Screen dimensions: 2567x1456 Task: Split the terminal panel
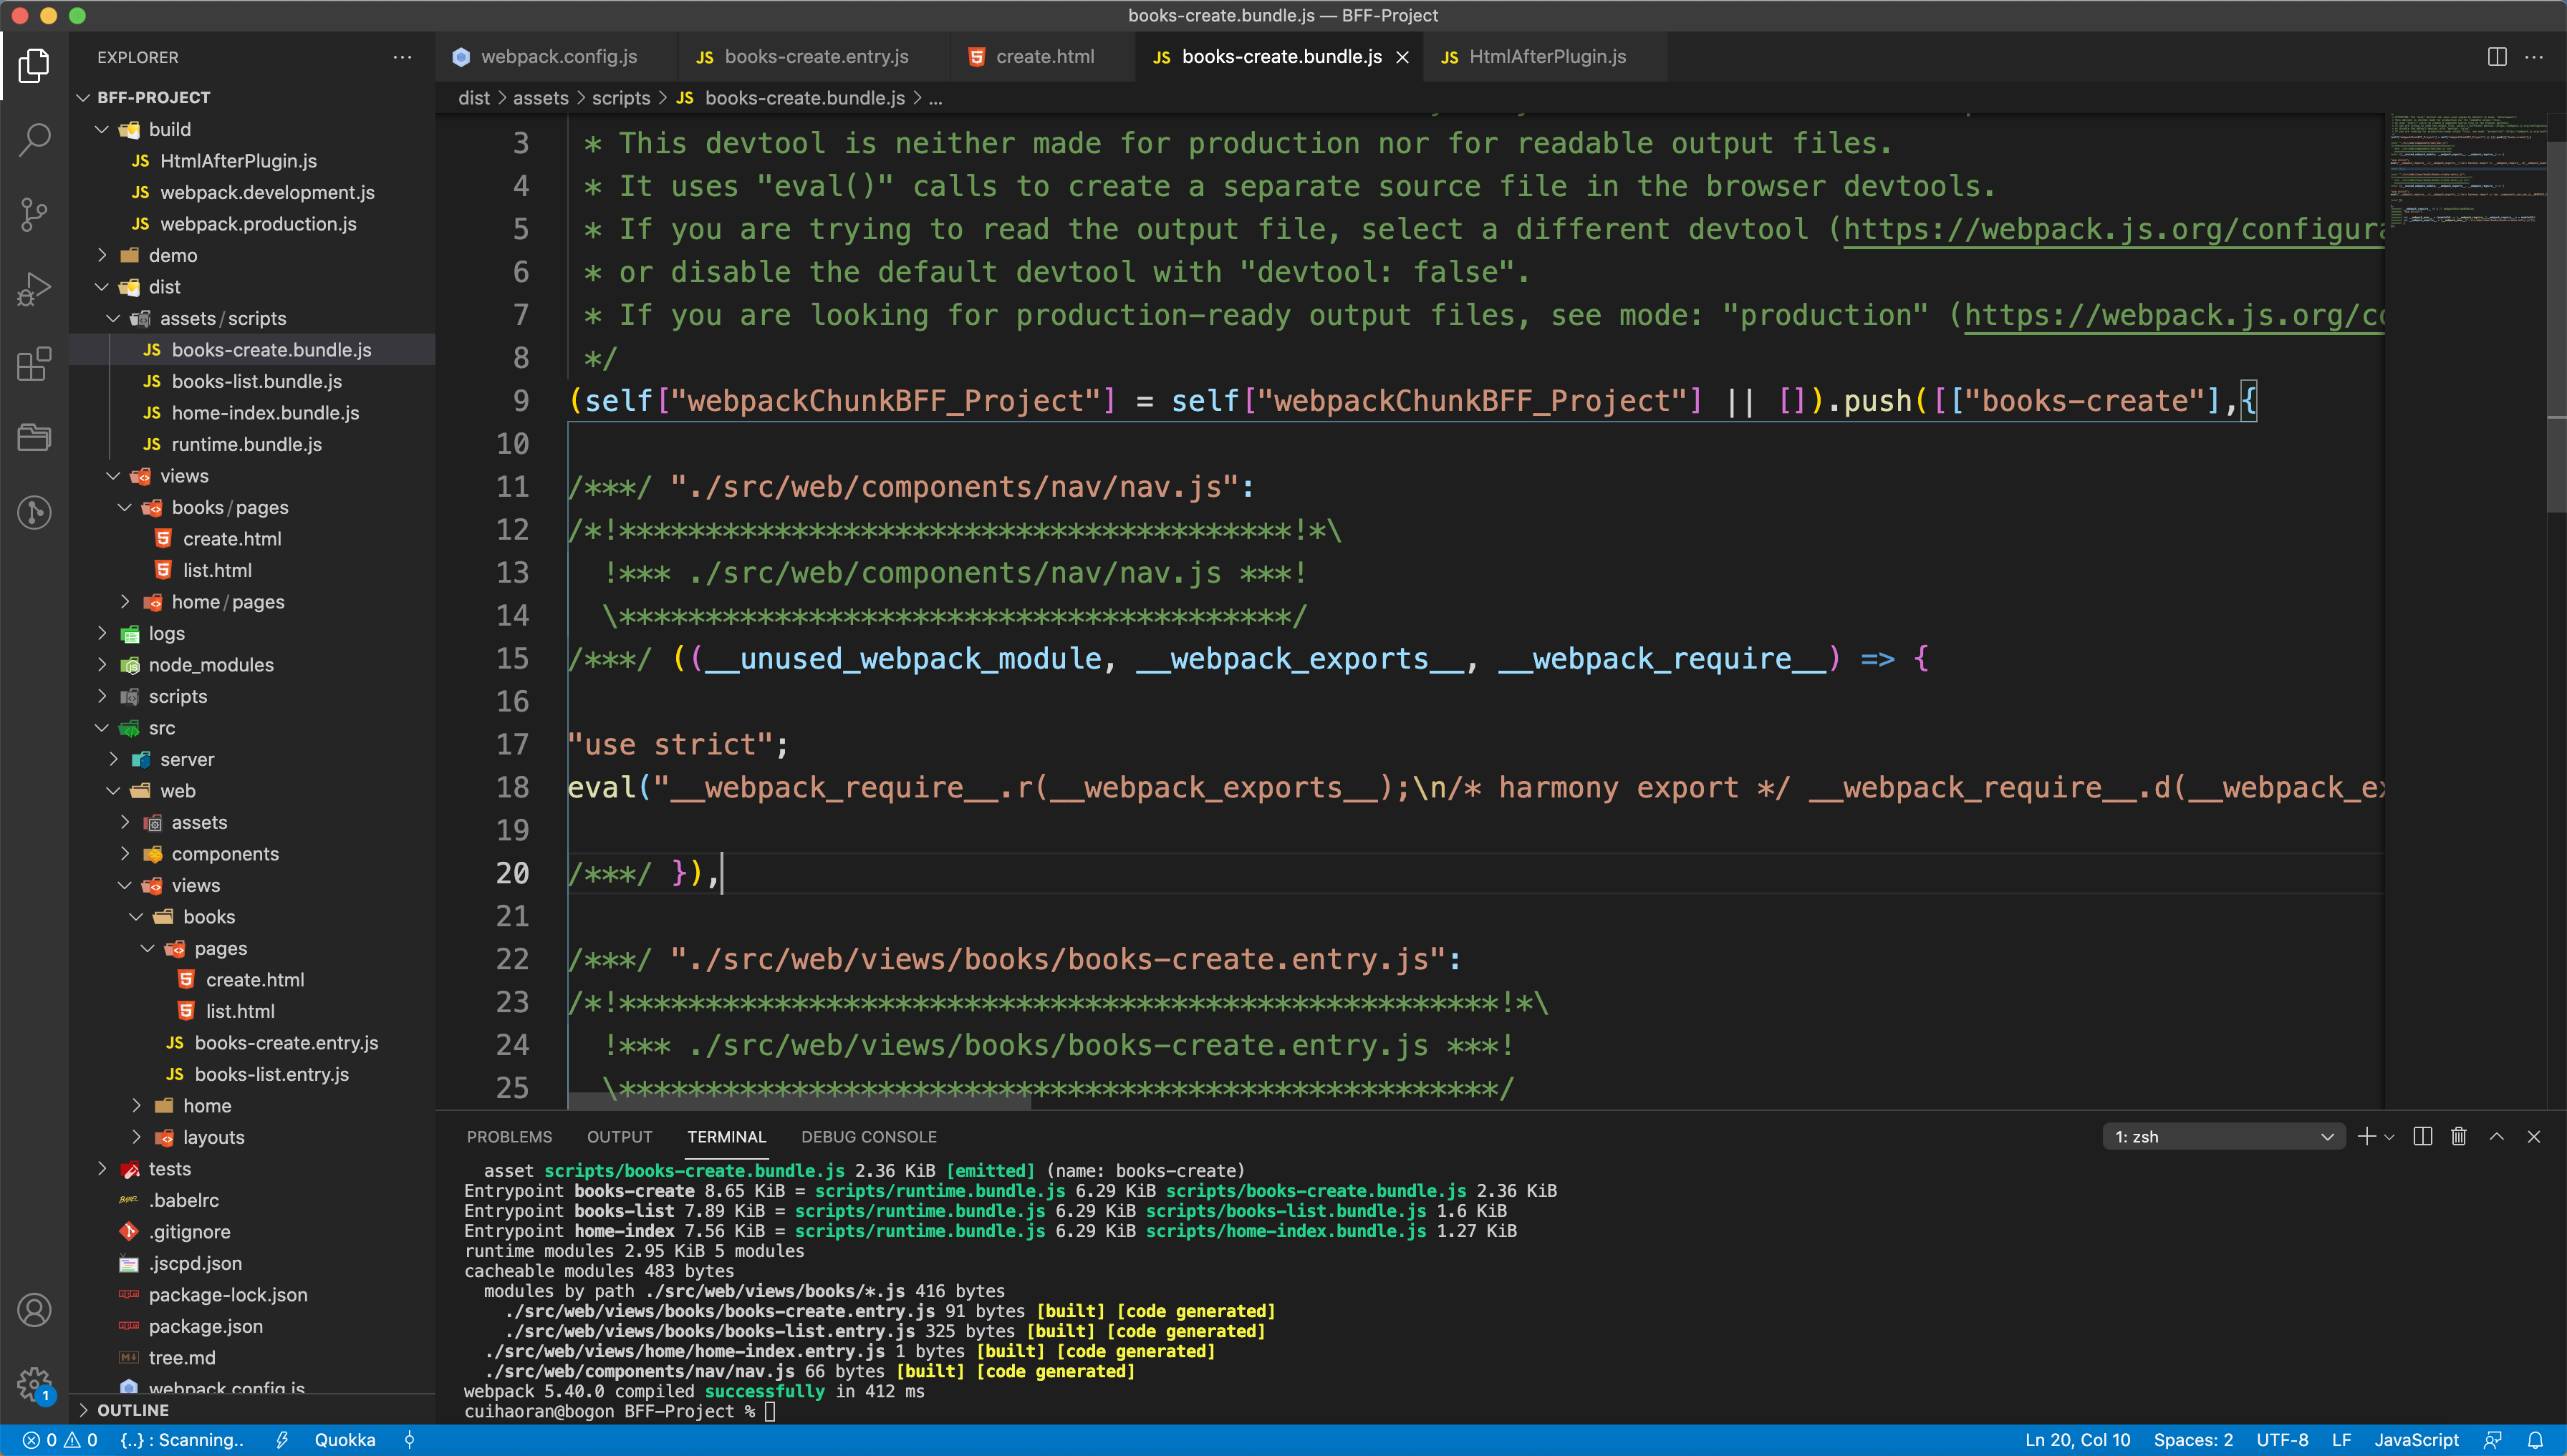[2422, 1137]
